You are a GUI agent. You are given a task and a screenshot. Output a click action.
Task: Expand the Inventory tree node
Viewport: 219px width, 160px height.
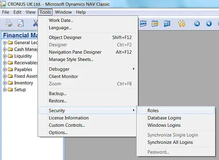pos(5,83)
